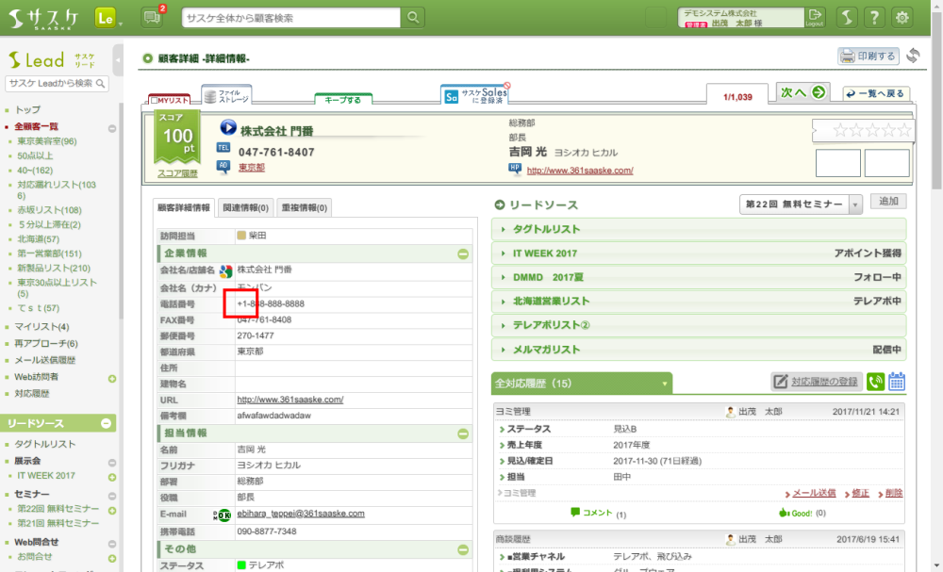This screenshot has height=572, width=943.
Task: Click the AD address icon beside 東京都
Action: [223, 166]
